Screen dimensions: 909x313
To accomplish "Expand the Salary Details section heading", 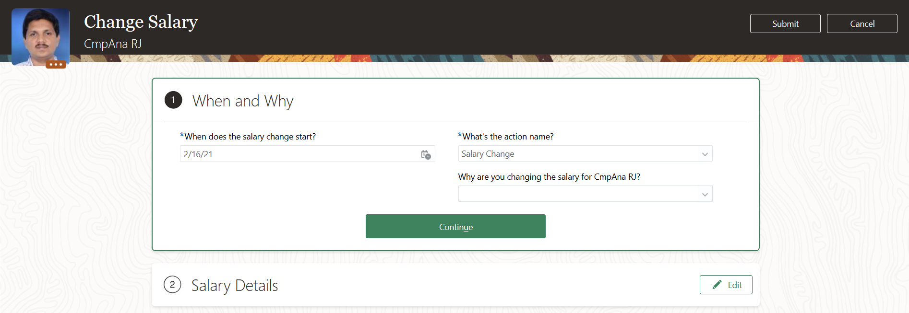I will click(235, 286).
